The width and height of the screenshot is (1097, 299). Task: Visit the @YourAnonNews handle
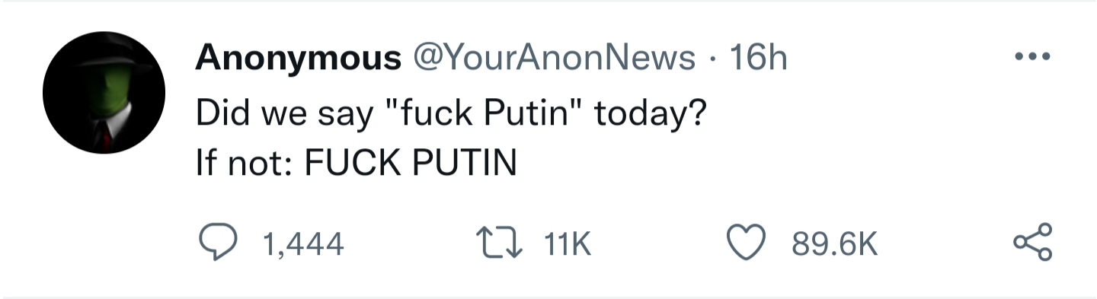[x=553, y=58]
